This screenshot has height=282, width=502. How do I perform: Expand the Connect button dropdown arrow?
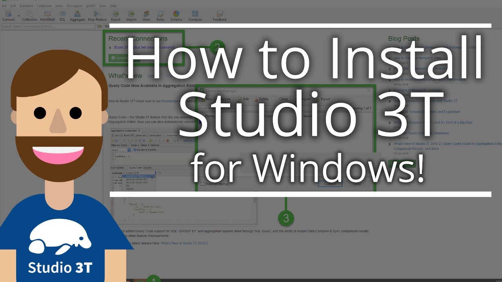click(18, 16)
